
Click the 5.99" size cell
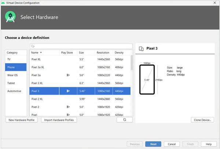pyautogui.click(x=82, y=99)
